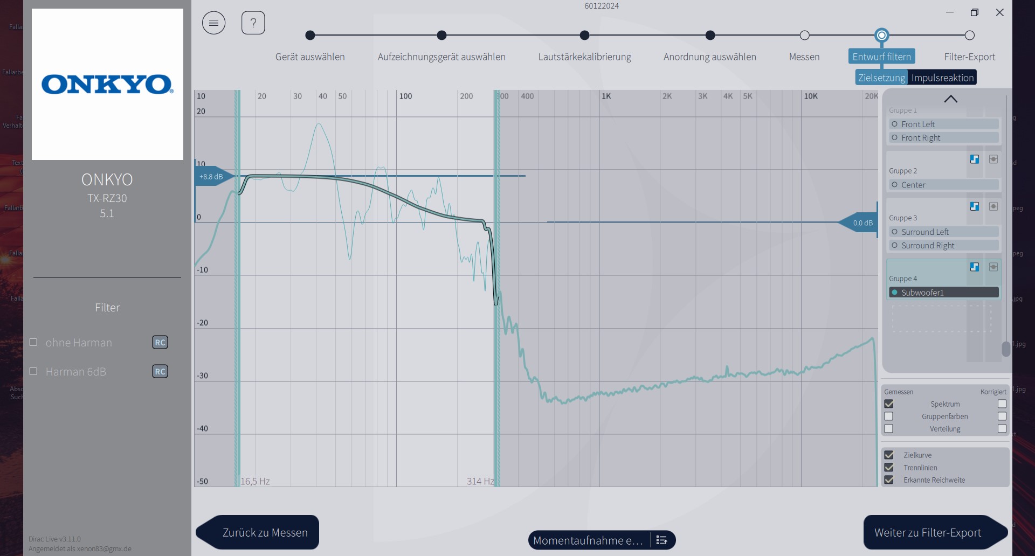Open Lautstärkekalibrierung step label
This screenshot has height=556, width=1035.
[585, 57]
